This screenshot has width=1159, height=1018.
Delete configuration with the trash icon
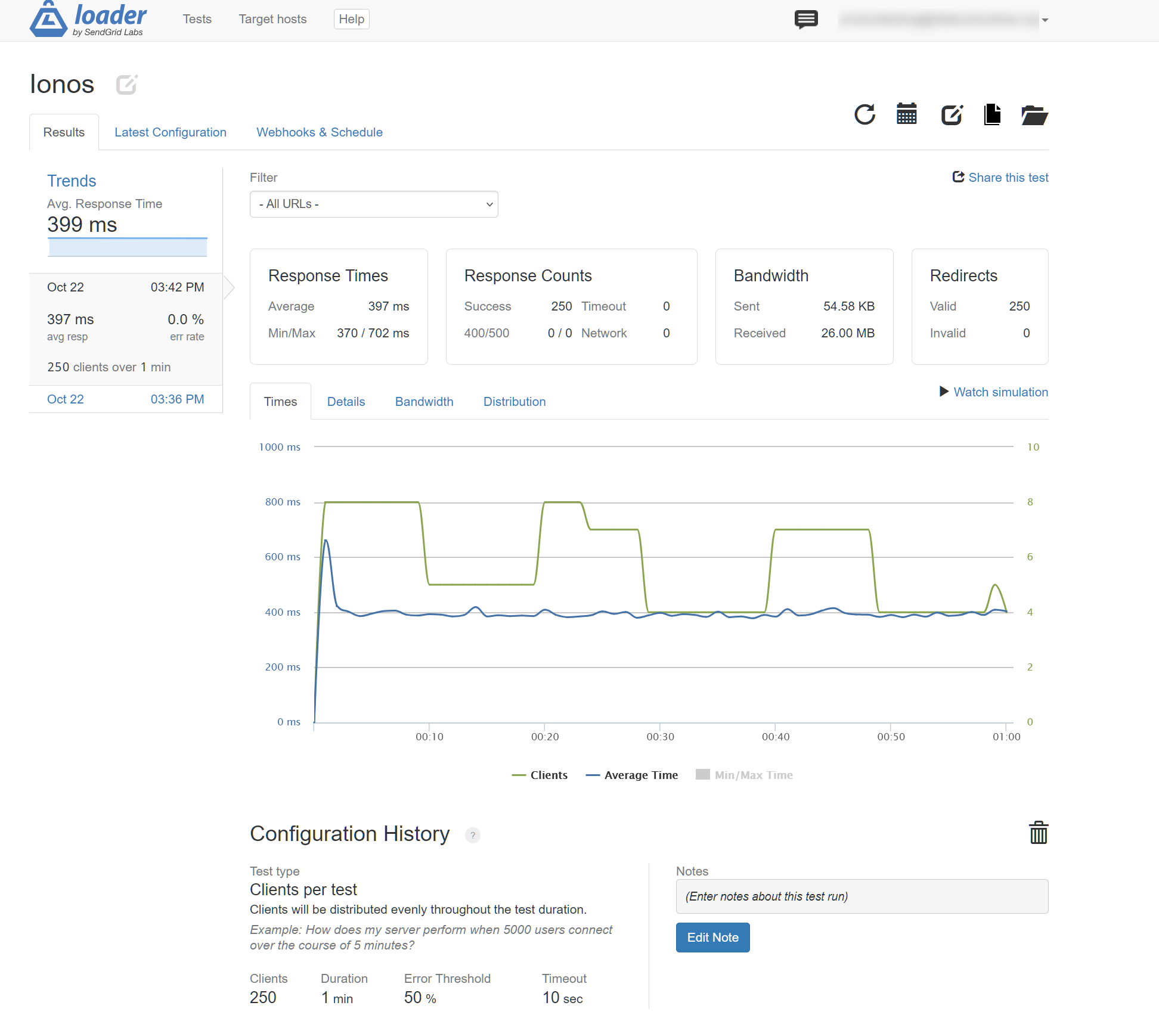point(1039,833)
